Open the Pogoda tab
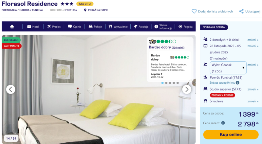The image size is (262, 144). (x=185, y=27)
